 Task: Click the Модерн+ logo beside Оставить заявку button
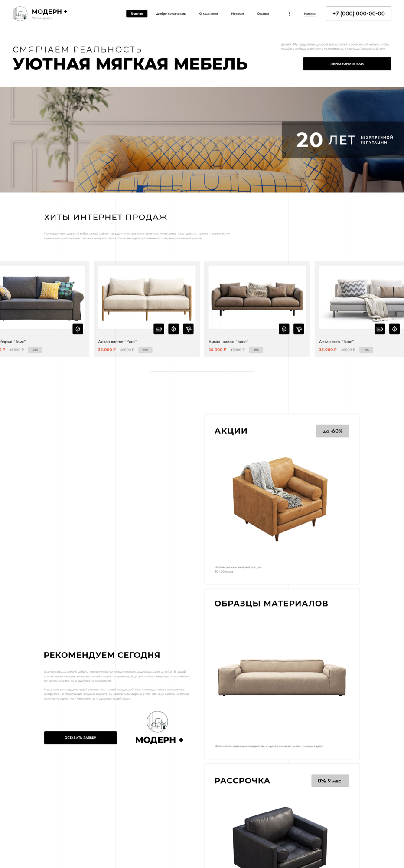click(x=159, y=728)
